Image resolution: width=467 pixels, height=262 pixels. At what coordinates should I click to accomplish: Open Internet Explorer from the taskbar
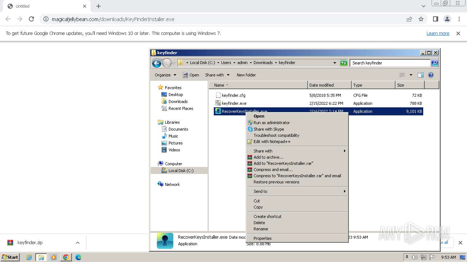29,257
